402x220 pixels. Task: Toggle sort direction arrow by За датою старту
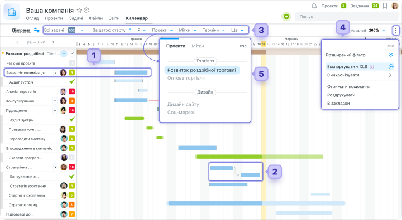tap(130, 30)
